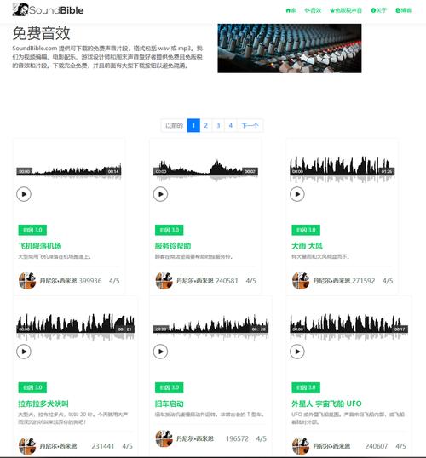Click download count 240581
The width and height of the screenshot is (426, 458).
click(227, 281)
